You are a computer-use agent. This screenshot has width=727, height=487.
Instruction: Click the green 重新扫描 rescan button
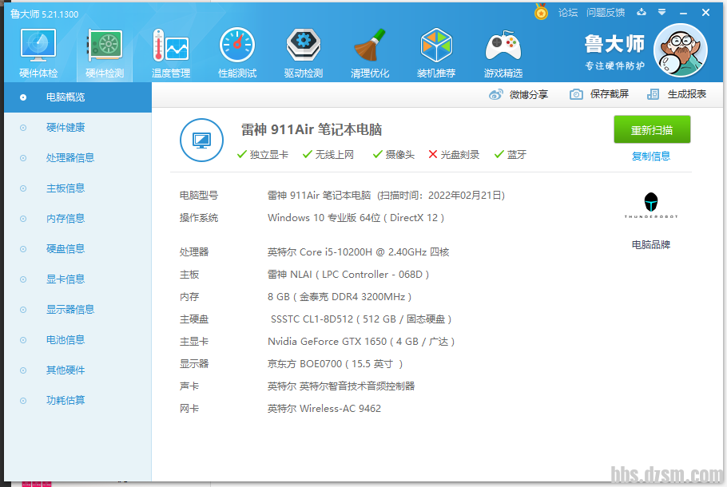click(x=651, y=130)
